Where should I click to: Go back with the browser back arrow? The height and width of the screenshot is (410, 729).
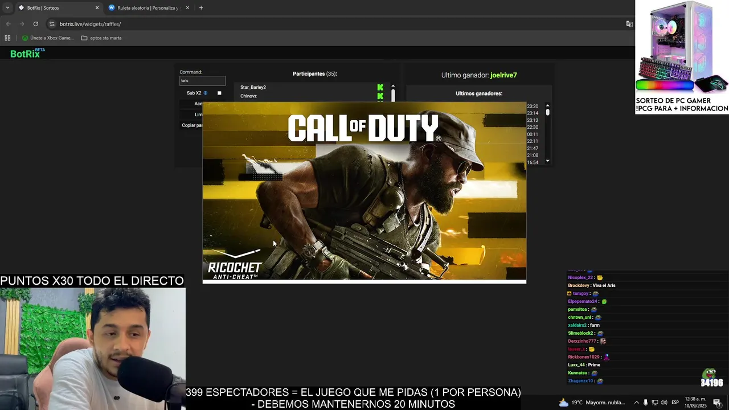click(8, 24)
